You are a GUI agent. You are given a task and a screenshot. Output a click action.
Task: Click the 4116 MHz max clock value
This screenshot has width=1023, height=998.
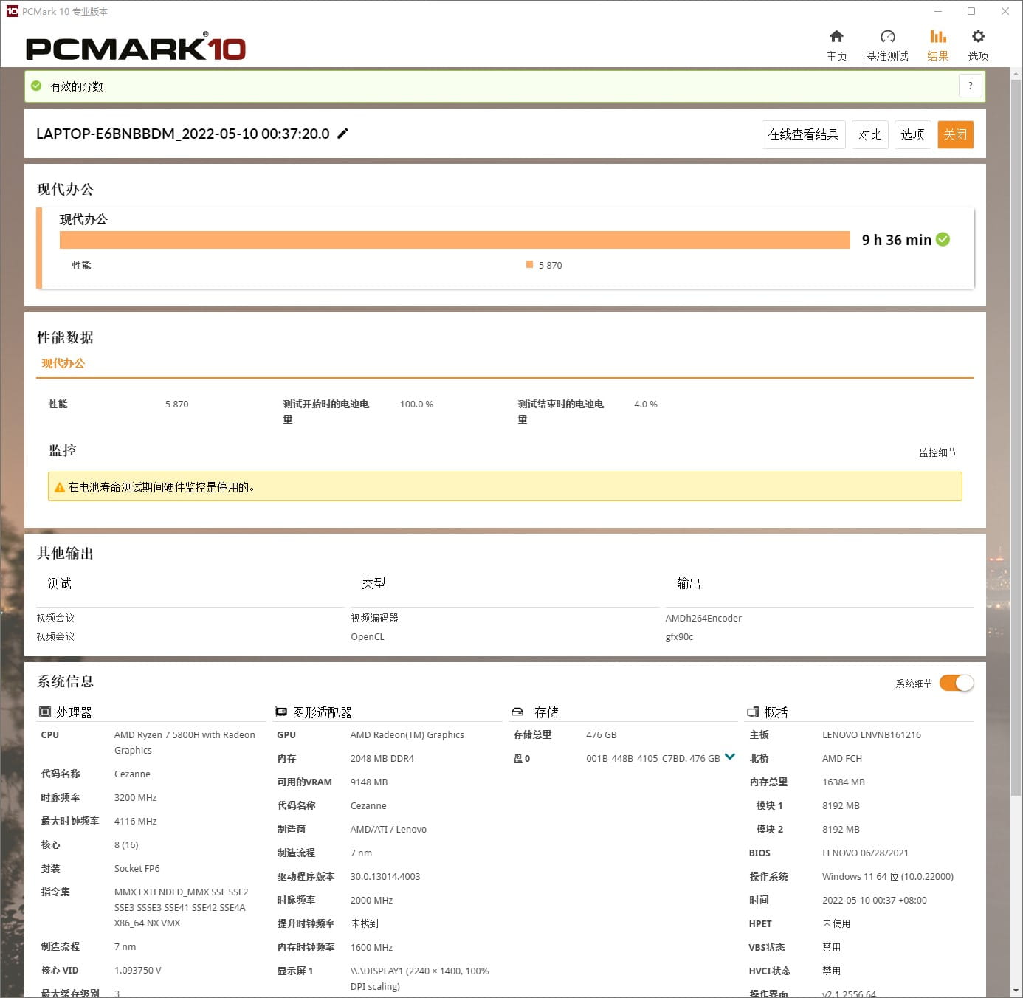click(135, 821)
